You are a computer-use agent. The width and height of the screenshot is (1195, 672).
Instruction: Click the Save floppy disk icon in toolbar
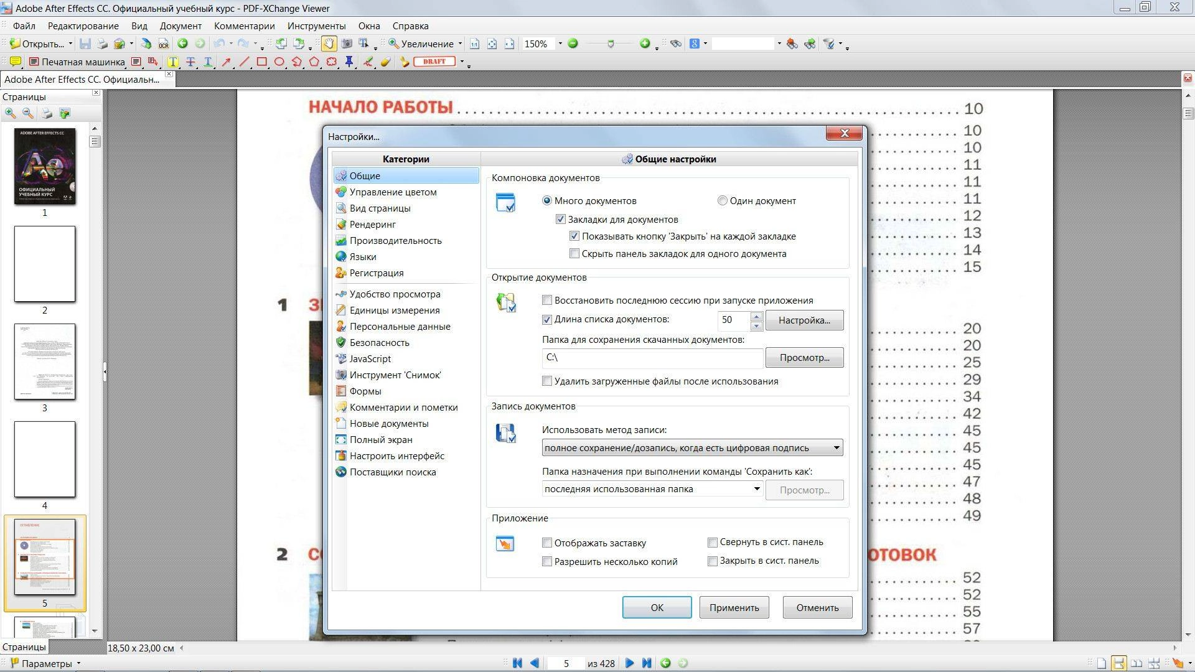[86, 44]
